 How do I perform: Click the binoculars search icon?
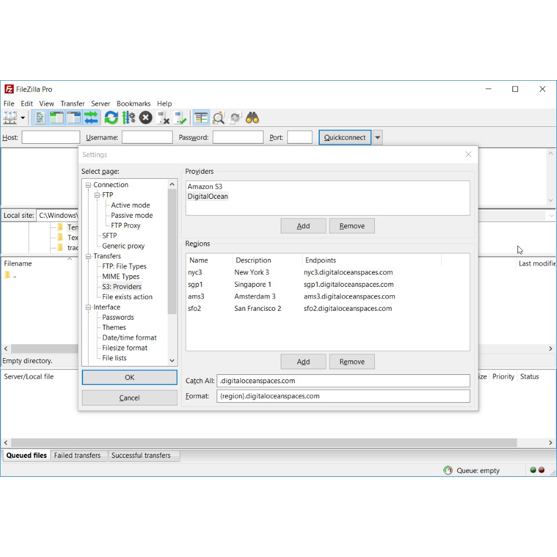click(x=252, y=118)
